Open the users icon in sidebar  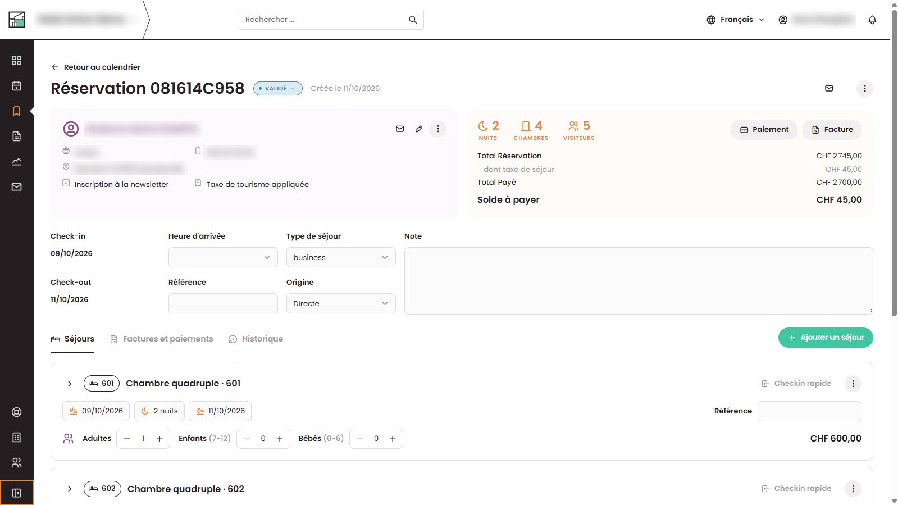click(x=17, y=463)
